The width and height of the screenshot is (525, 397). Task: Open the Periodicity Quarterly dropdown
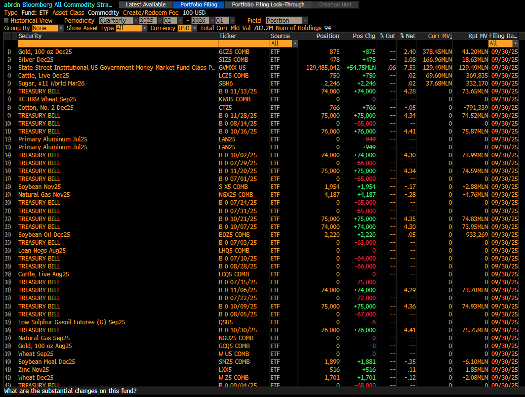(119, 21)
